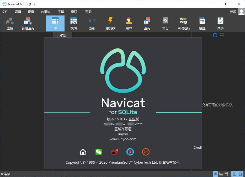Image resolution: width=245 pixels, height=177 pixels.
Task: Open the 工具 (Tools) menu
Action: tap(61, 12)
